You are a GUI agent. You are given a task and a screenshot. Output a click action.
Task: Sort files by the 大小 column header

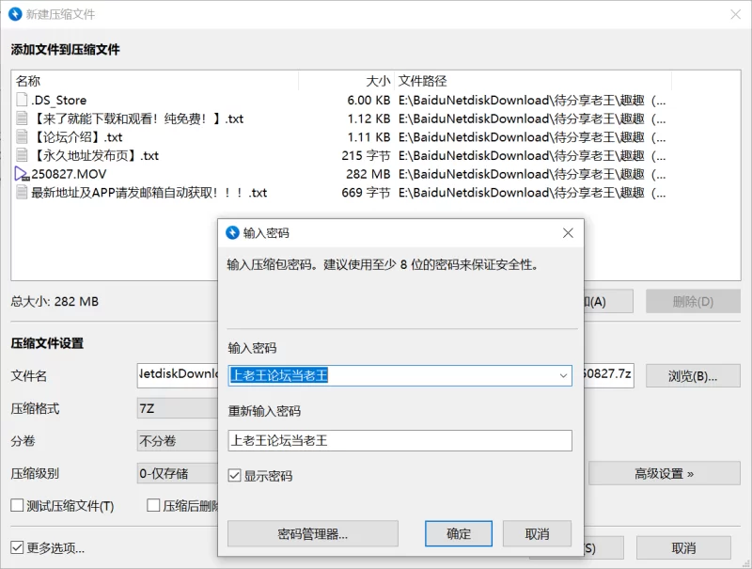click(346, 81)
